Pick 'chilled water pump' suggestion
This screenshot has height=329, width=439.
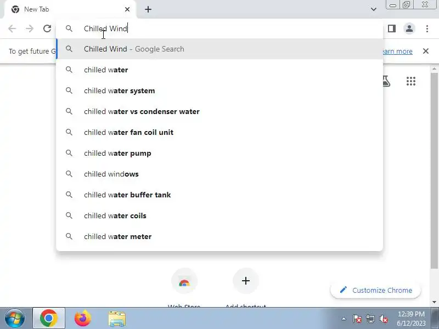coord(219,153)
